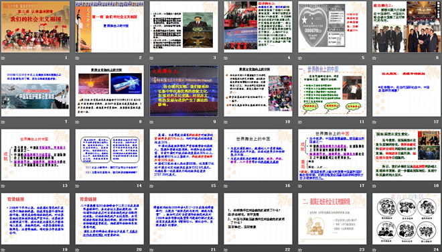Select slide 22 thumbnail with two questions
The image size is (442, 252).
click(259, 218)
